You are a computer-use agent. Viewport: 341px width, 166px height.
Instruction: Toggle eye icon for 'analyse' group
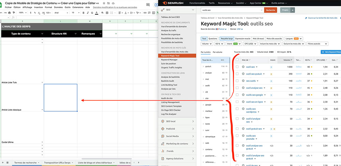(226, 73)
